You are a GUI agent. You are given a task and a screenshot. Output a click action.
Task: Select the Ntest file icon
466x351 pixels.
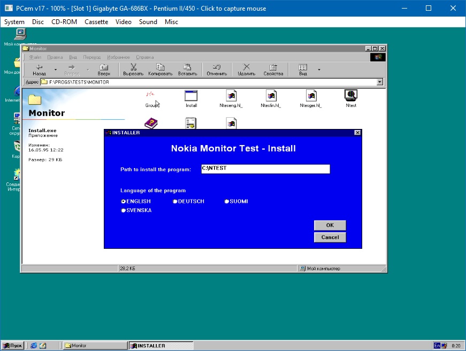point(351,96)
